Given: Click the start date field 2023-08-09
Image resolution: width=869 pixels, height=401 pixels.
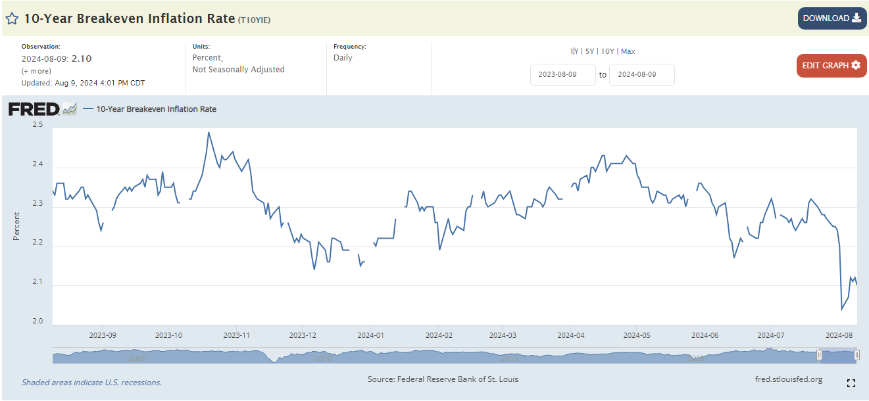Looking at the screenshot, I should [x=562, y=75].
